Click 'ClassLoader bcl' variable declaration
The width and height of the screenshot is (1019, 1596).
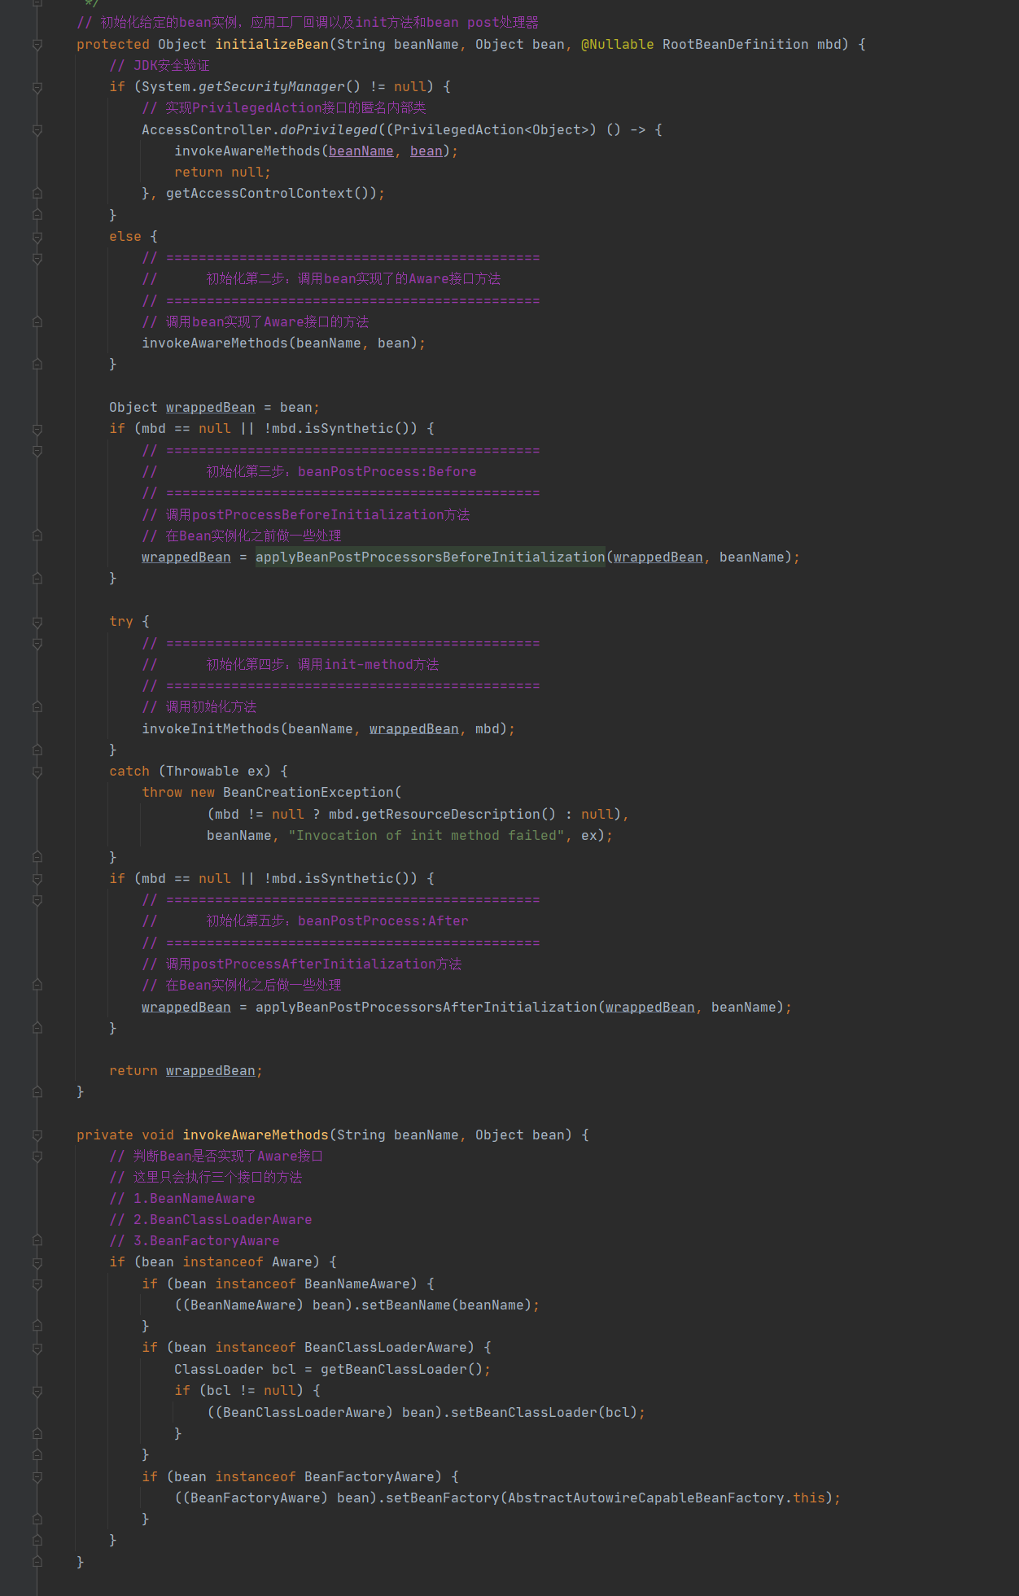tap(234, 1370)
